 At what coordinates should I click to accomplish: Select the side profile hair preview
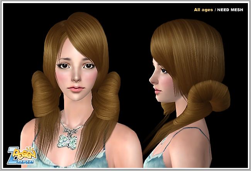pos(185,85)
